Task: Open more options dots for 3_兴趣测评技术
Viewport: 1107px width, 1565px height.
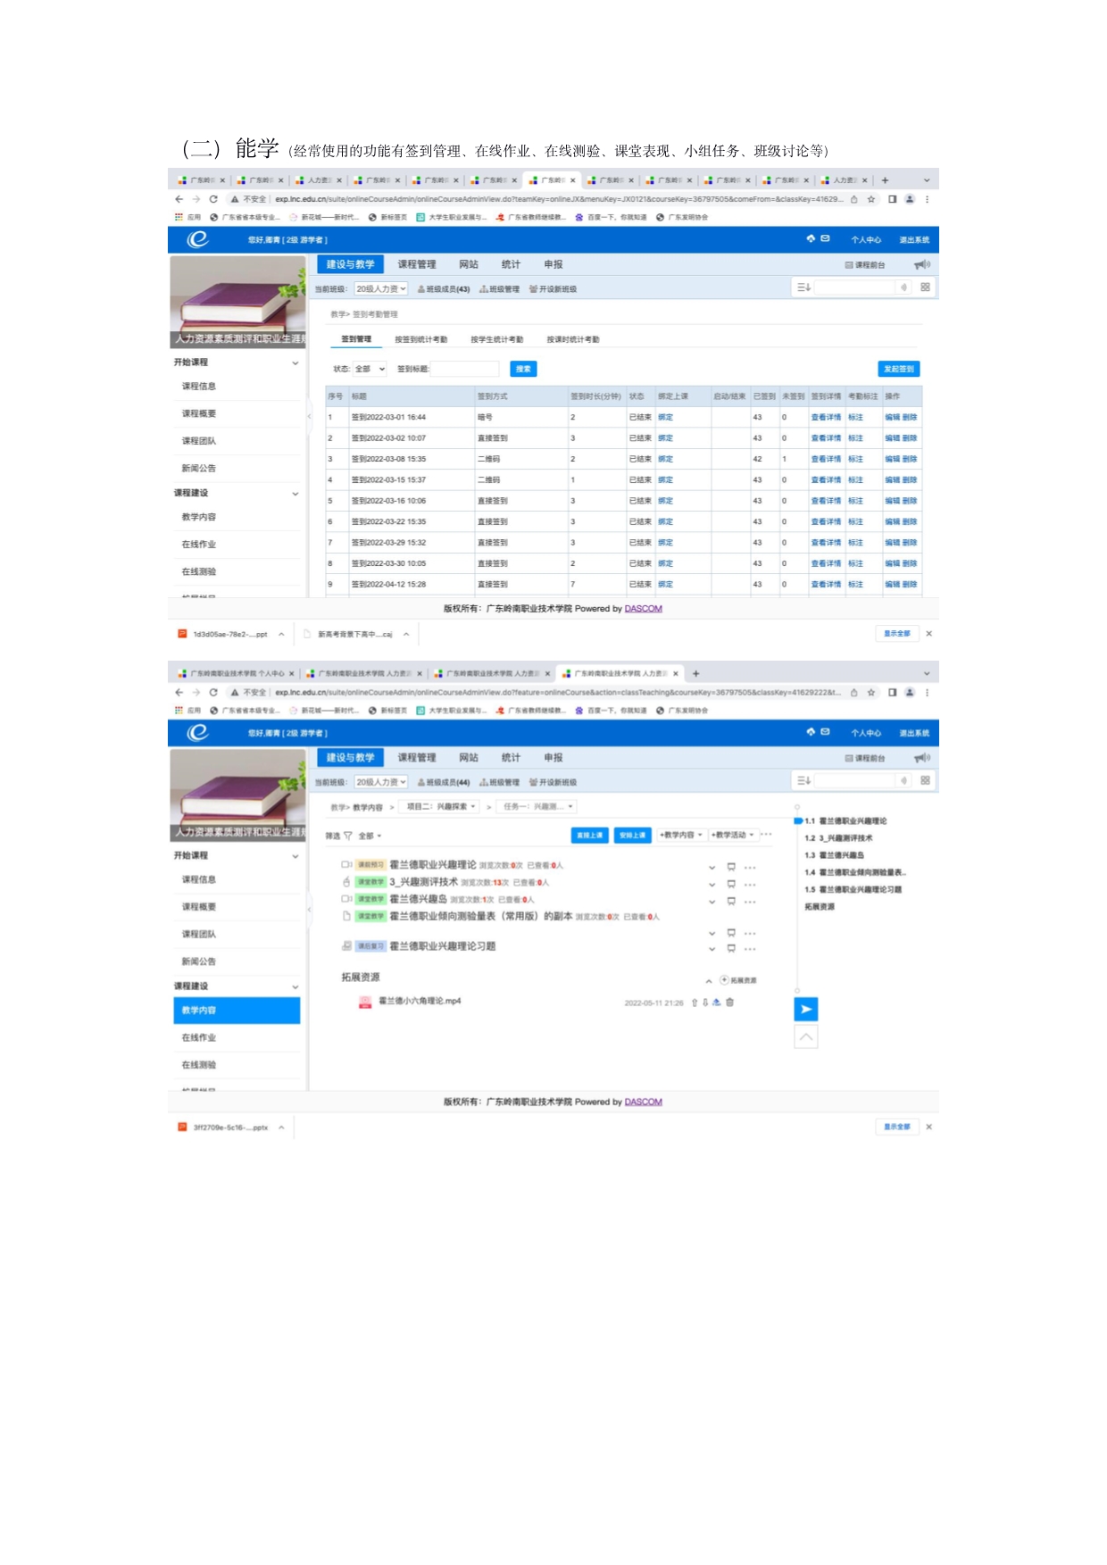Action: (x=750, y=885)
